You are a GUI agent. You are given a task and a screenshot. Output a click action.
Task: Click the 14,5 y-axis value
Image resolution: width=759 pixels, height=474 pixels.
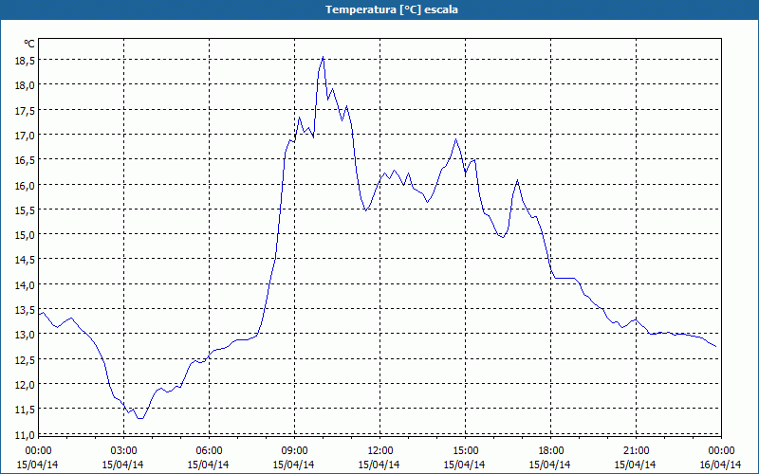coord(24,260)
